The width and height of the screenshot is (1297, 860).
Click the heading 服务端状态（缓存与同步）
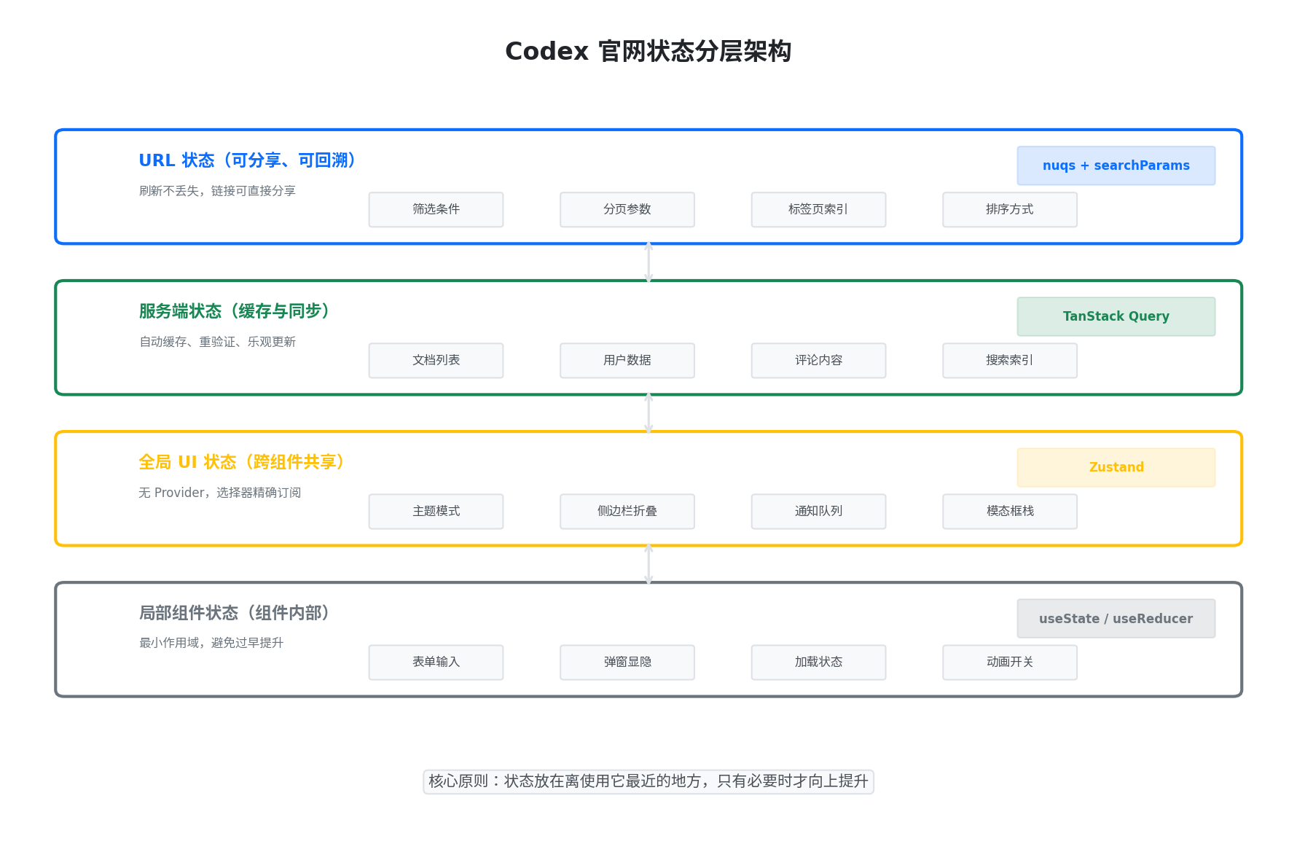click(235, 311)
